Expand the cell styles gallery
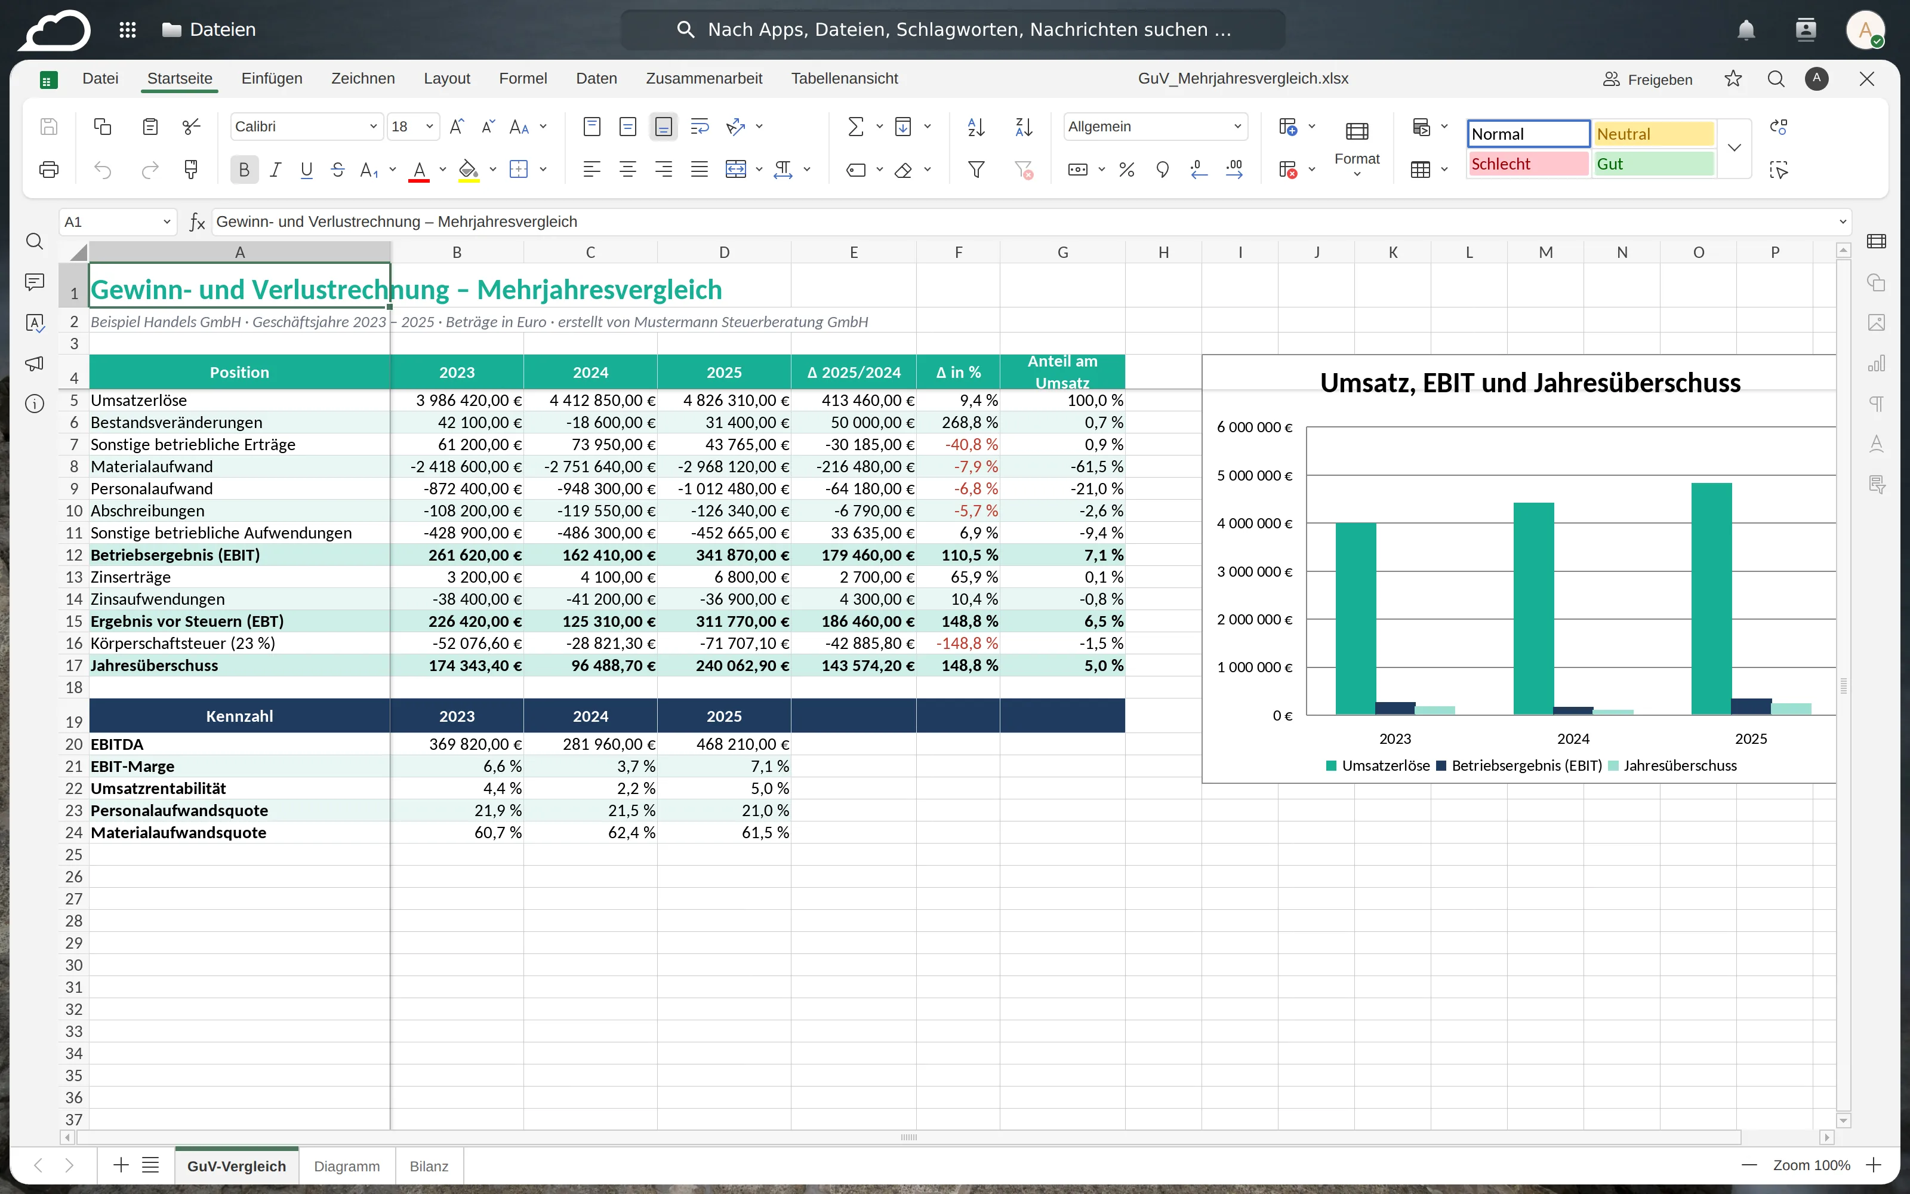The height and width of the screenshot is (1194, 1910). [1734, 147]
